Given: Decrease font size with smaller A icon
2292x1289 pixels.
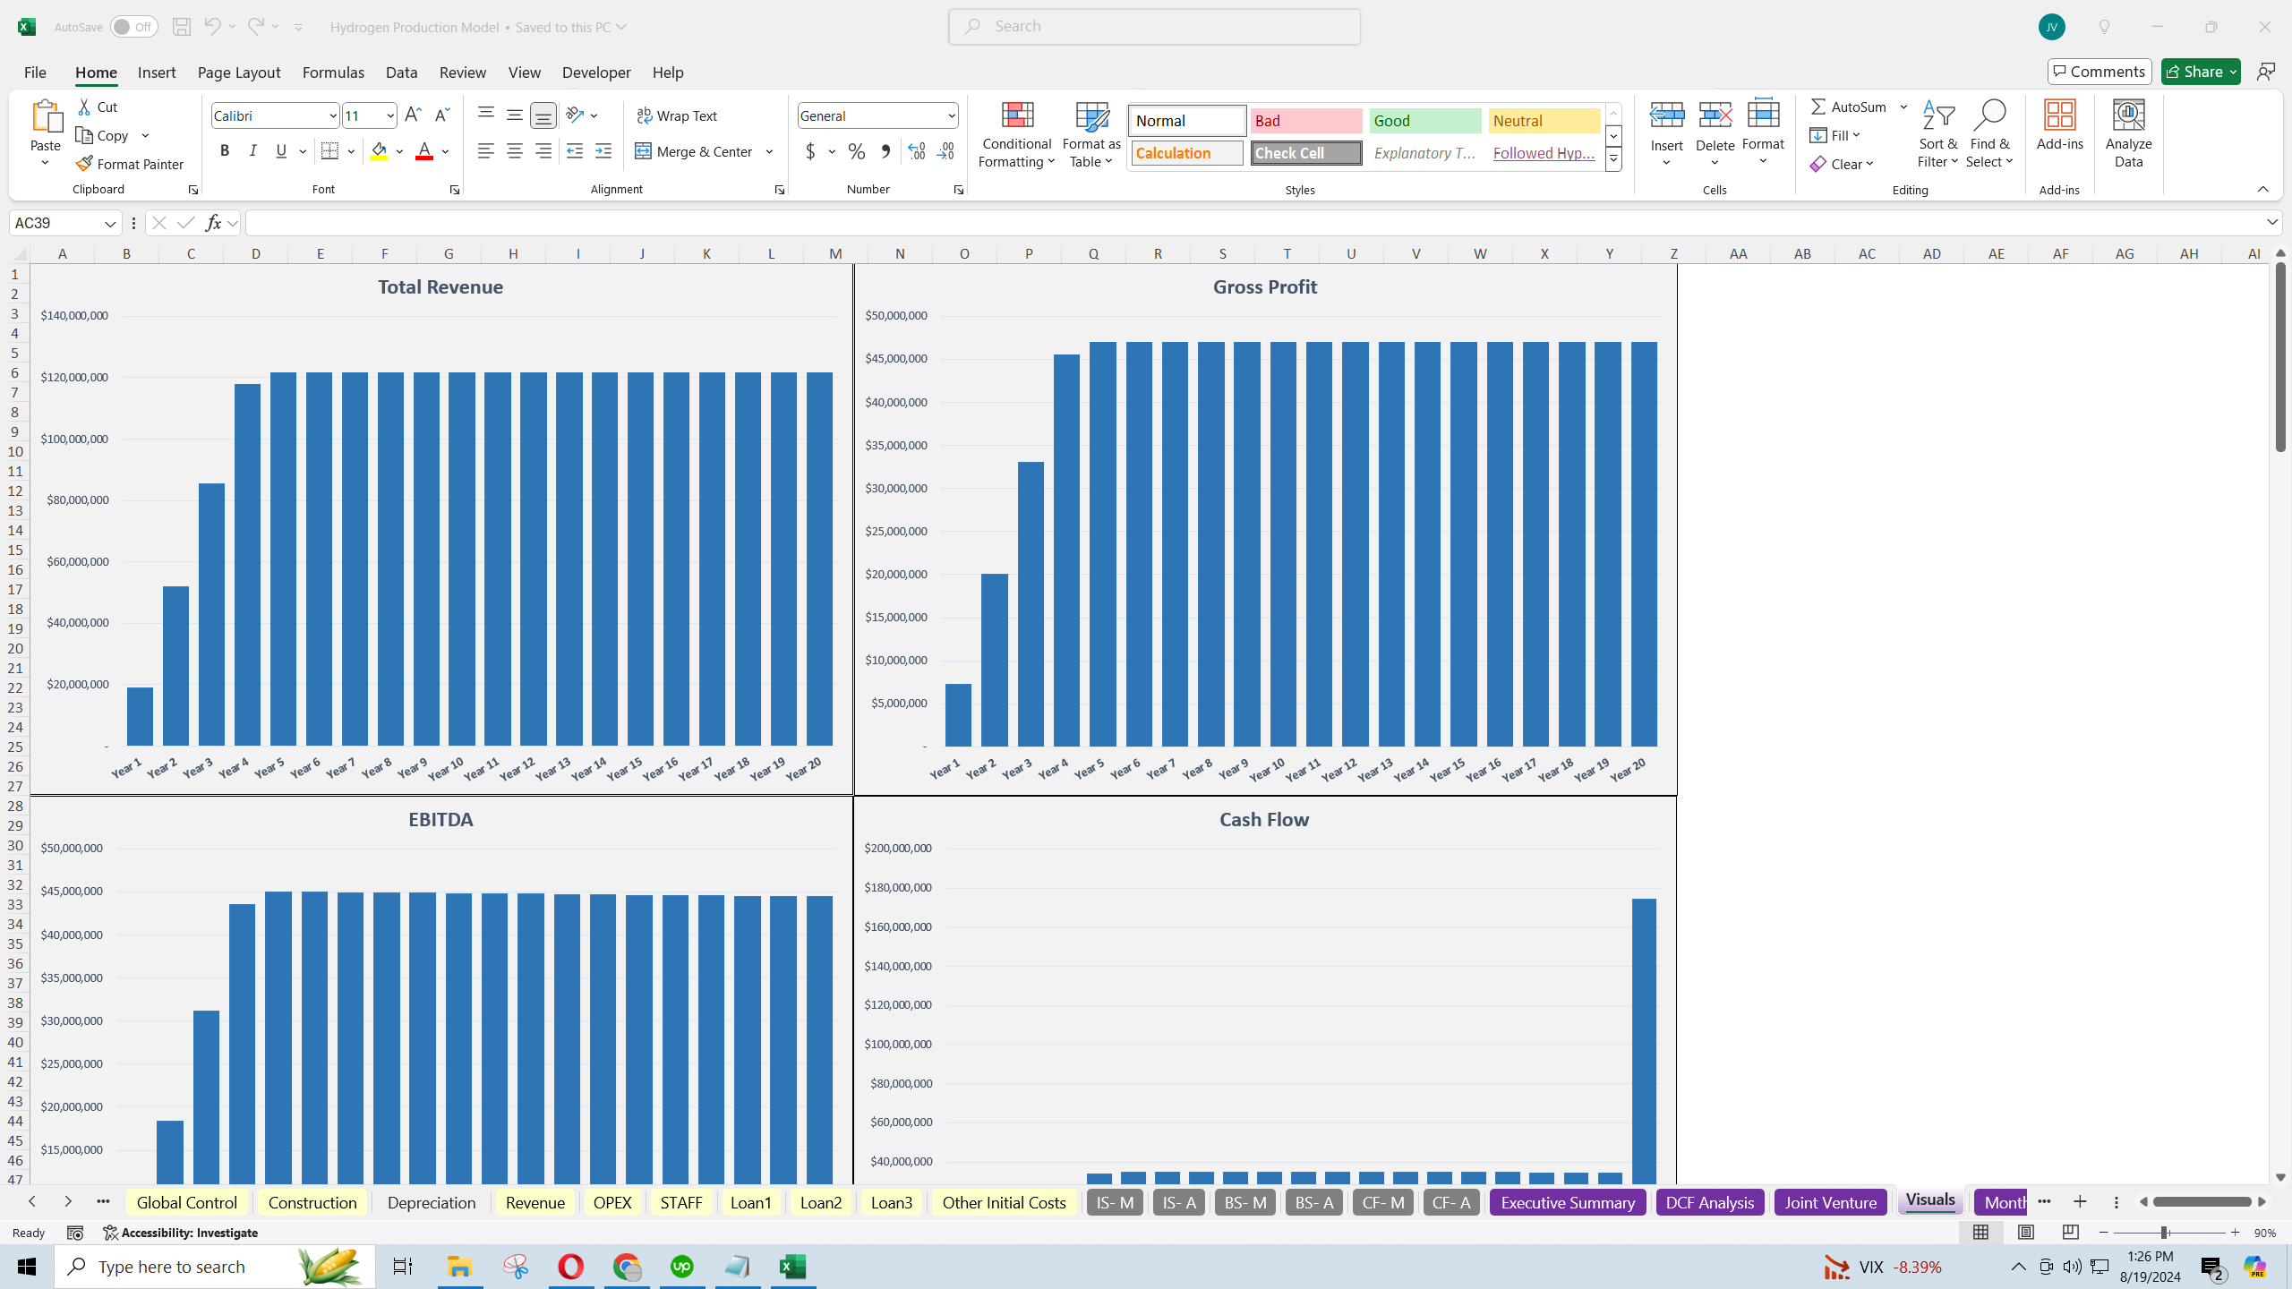Looking at the screenshot, I should pyautogui.click(x=441, y=115).
